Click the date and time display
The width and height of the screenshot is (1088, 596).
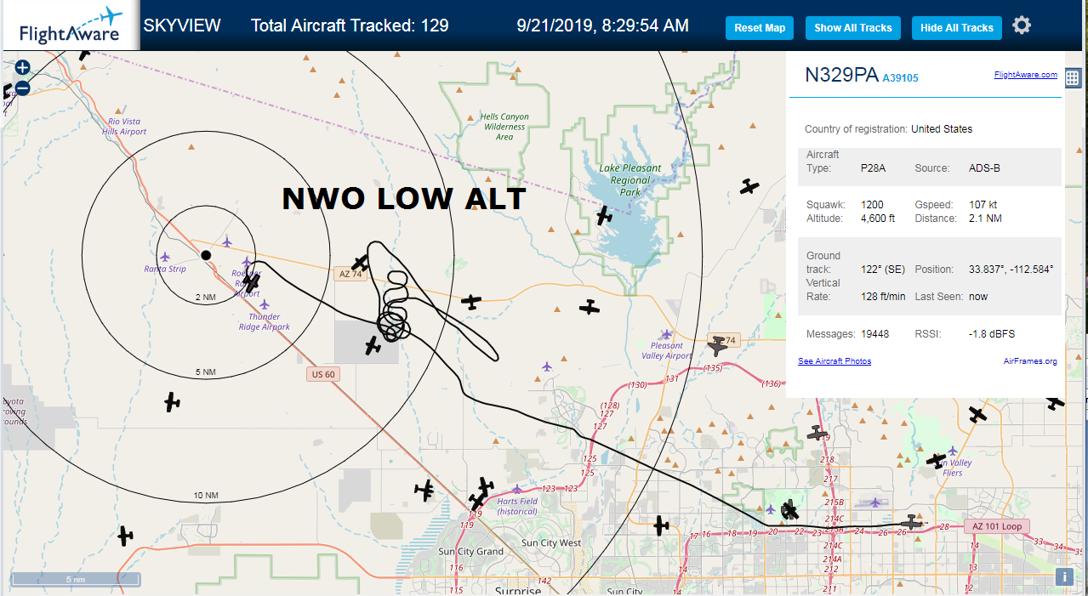pos(603,26)
